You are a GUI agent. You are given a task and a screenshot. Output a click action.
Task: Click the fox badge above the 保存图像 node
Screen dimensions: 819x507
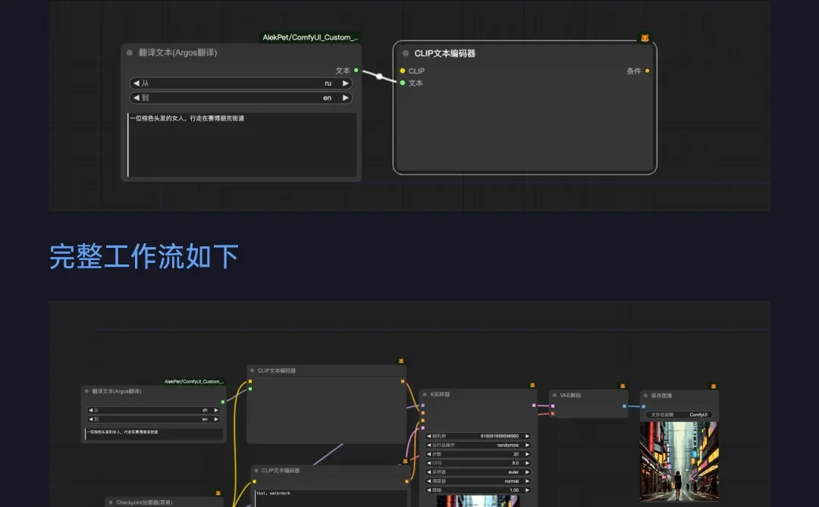[x=714, y=386]
